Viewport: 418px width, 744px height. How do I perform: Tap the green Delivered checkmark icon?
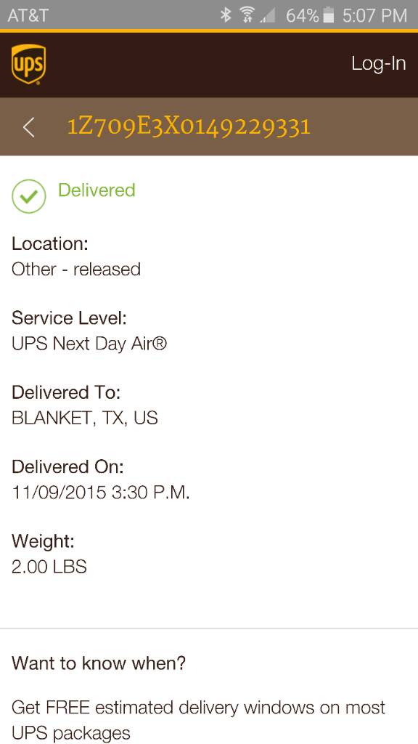pos(29,196)
